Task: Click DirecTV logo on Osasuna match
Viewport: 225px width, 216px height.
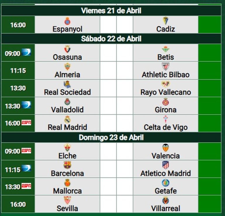Action: click(x=26, y=53)
